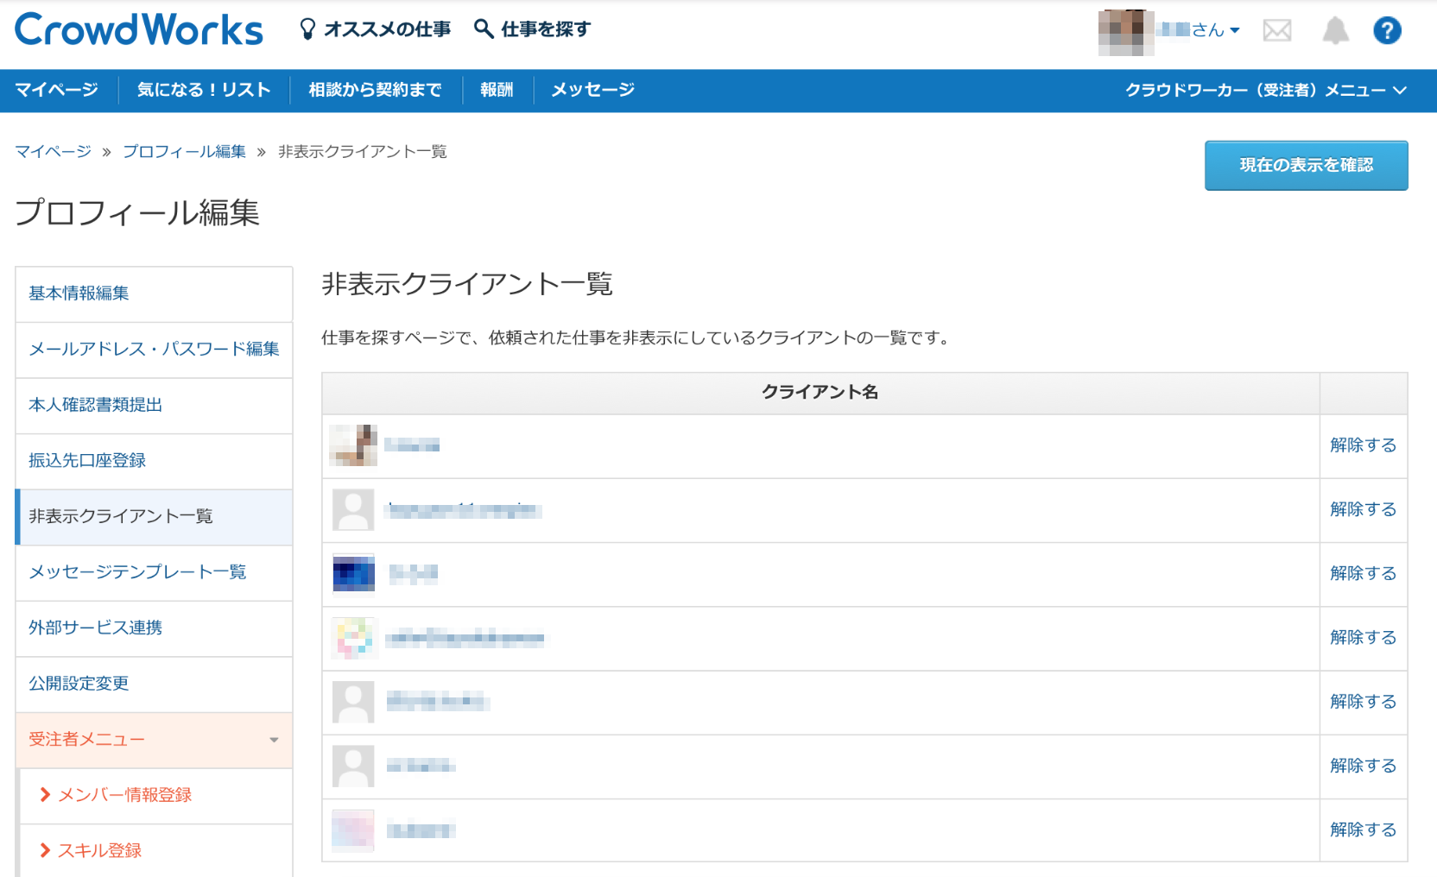Image resolution: width=1437 pixels, height=877 pixels.
Task: Click 解除する in the last client row
Action: point(1363,830)
